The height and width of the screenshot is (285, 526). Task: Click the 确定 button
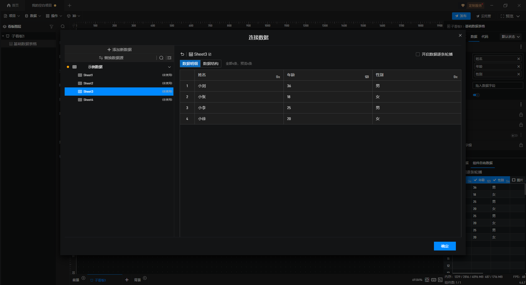pos(445,246)
